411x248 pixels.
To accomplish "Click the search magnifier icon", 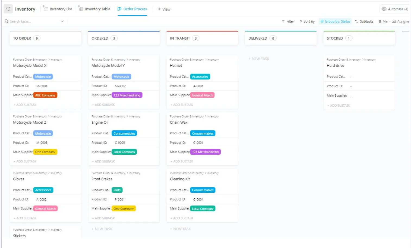I will 6,21.
